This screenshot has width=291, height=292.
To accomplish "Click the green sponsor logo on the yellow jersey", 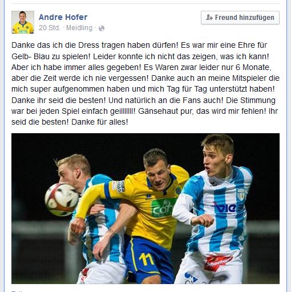I will [x=163, y=208].
